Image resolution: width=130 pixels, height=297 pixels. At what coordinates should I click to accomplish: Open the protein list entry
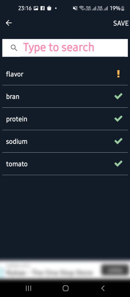tap(65, 119)
